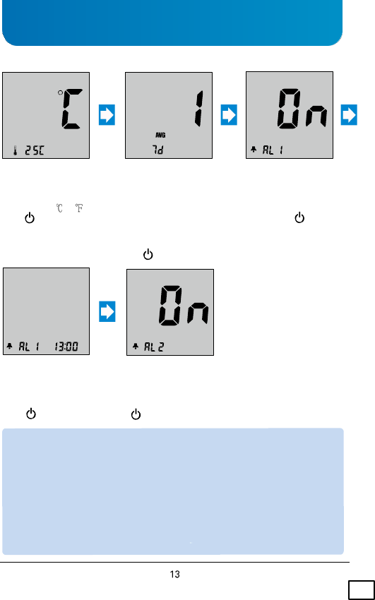Click the large °C unit on the first display
Image resolution: width=375 pixels, height=600 pixels.
coord(71,109)
